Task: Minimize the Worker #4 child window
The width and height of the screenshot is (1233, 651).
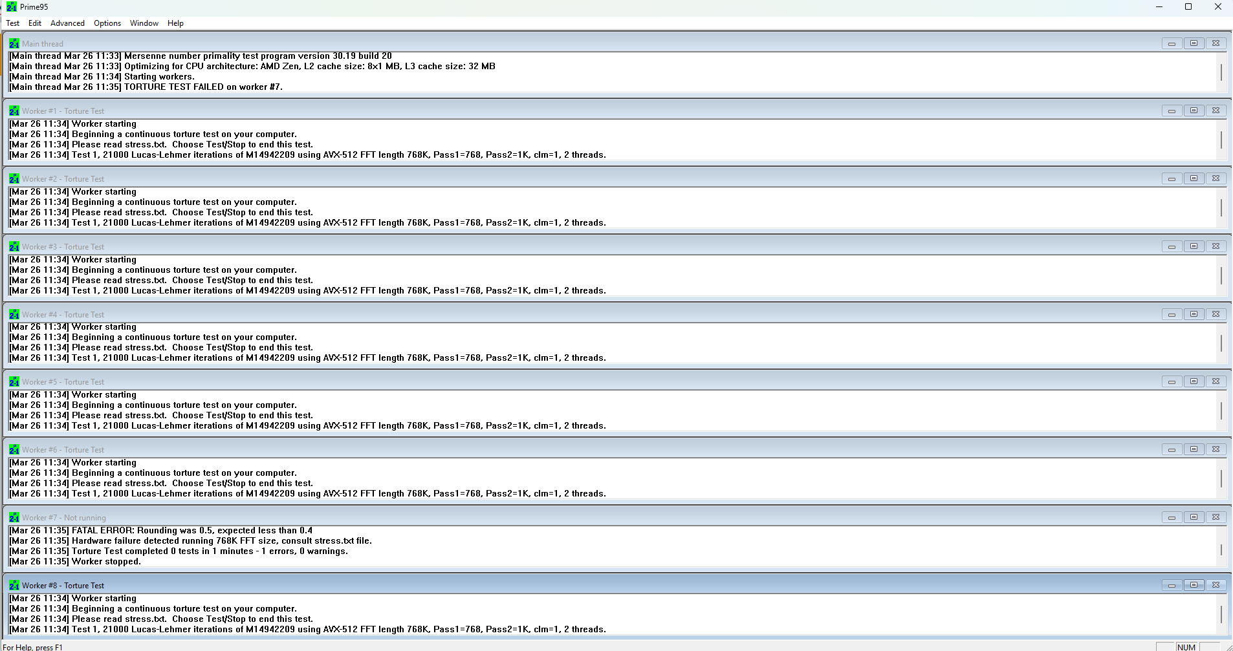Action: (x=1172, y=314)
